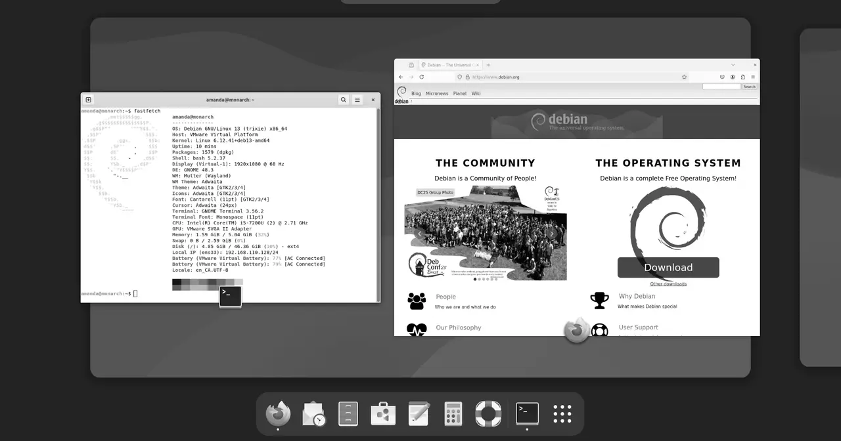This screenshot has width=841, height=441.
Task: Open the Help lifebuoy in the dock
Action: pos(488,413)
